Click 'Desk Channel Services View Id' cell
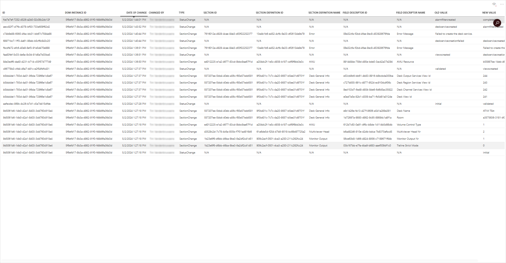Screen dimensions: 506x263 pyautogui.click(x=414, y=90)
